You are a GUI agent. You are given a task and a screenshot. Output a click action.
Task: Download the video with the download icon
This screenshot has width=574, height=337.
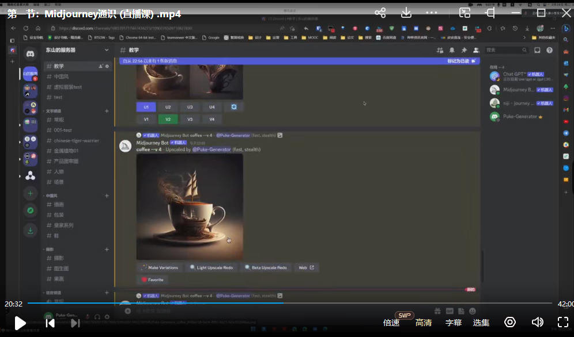(406, 13)
